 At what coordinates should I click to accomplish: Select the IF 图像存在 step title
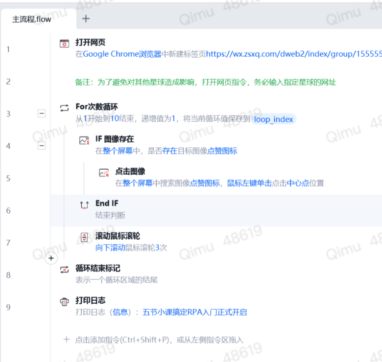(x=115, y=139)
